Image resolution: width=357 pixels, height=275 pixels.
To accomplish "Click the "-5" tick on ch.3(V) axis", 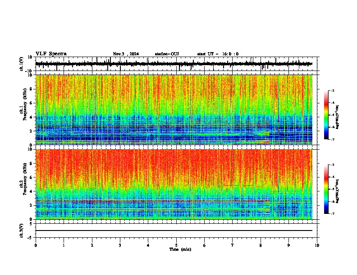I will [30, 238].
